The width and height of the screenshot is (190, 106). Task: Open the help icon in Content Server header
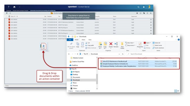[8, 7]
